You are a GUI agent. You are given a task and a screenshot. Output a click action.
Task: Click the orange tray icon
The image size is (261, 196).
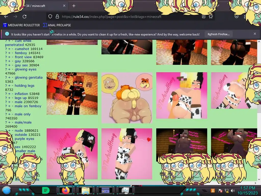coord(213,190)
